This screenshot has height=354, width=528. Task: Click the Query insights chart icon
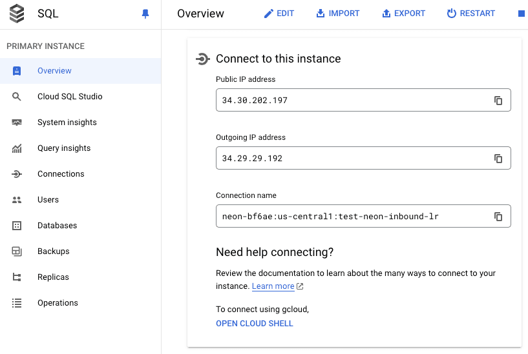[17, 148]
